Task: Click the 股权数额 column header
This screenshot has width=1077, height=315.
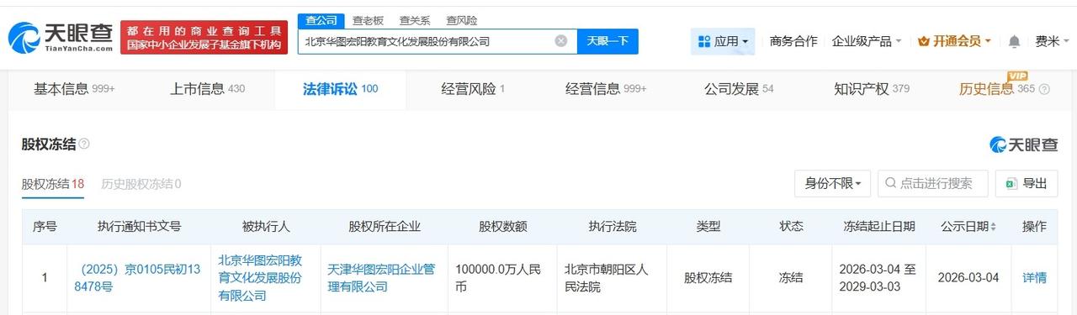Action: pyautogui.click(x=502, y=227)
